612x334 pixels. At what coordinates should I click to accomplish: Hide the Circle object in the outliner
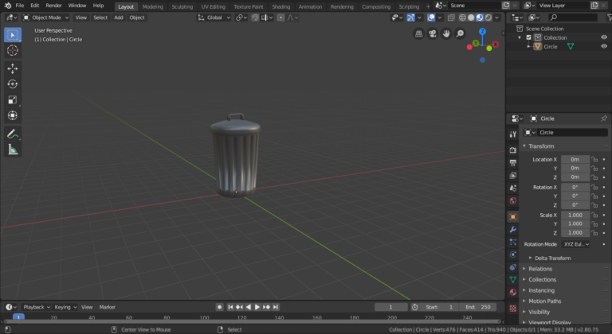tap(603, 46)
